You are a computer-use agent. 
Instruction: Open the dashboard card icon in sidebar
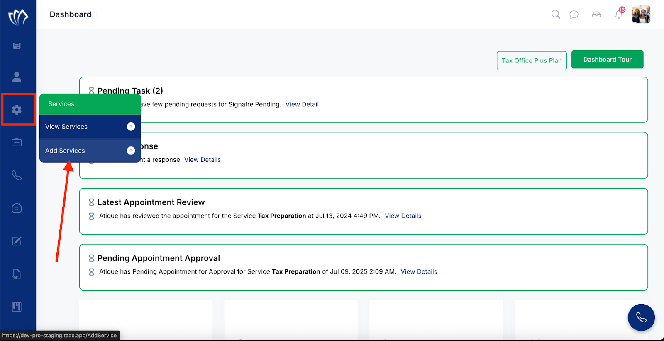(17, 46)
